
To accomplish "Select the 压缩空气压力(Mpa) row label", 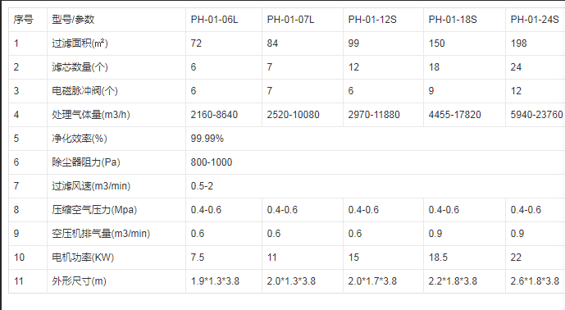I will tap(94, 210).
